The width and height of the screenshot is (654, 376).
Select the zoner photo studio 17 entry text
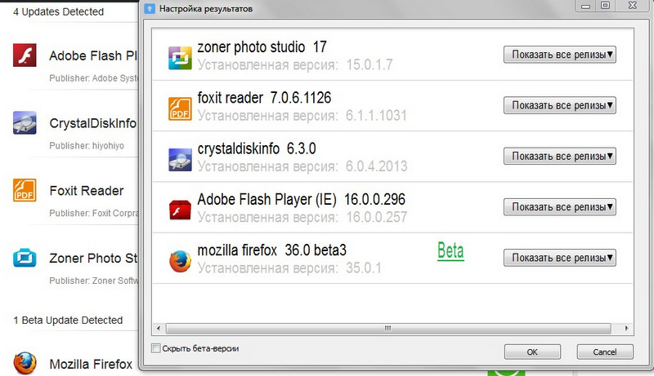point(262,47)
